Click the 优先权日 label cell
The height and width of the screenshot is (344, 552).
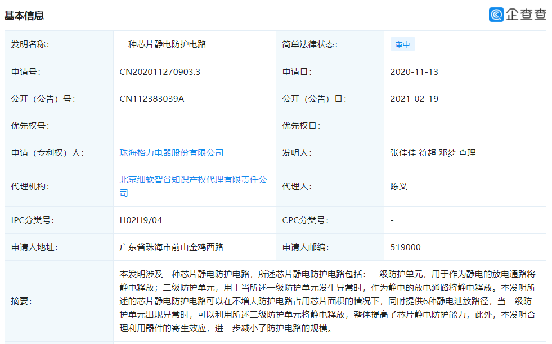coord(330,125)
